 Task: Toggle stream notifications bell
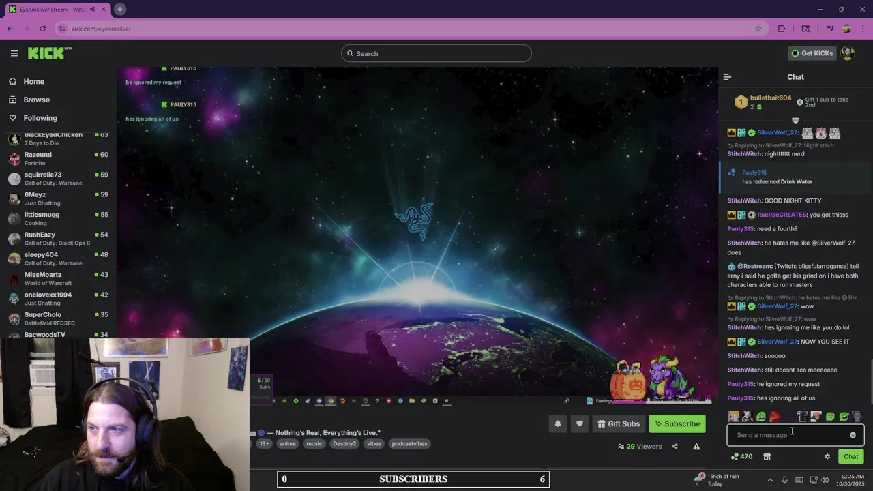pos(557,424)
